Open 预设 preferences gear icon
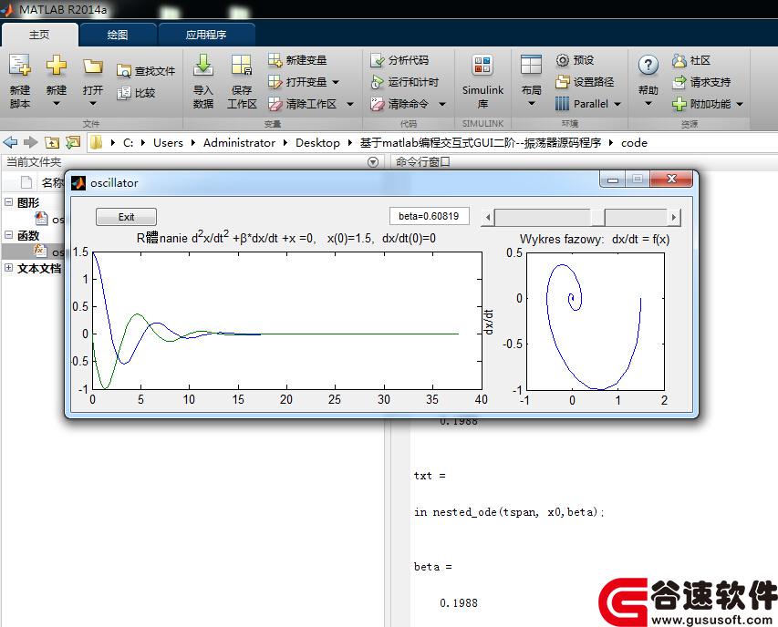The width and height of the screenshot is (778, 627). [562, 60]
